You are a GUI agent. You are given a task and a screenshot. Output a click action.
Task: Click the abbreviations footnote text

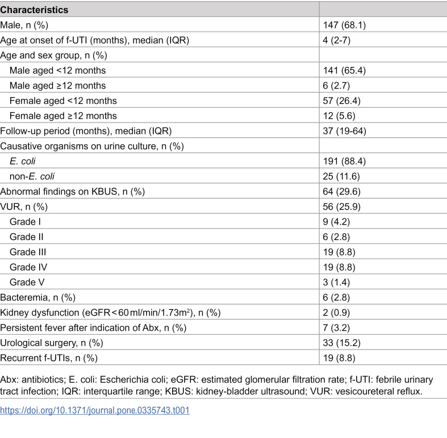tap(216, 385)
